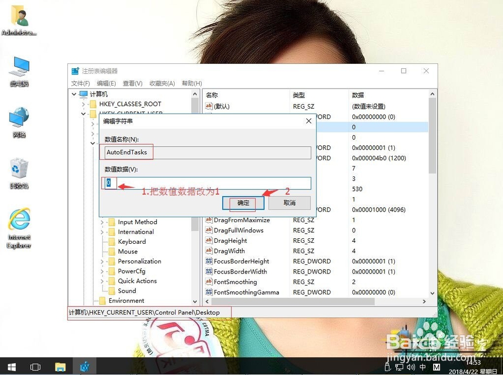Expand the PowerCfg key
This screenshot has height=375, width=503.
click(x=102, y=271)
